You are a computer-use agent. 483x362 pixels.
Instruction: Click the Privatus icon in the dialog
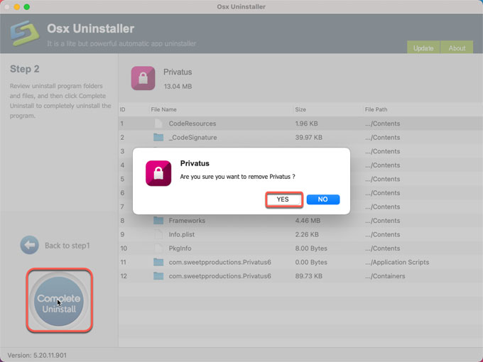158,173
